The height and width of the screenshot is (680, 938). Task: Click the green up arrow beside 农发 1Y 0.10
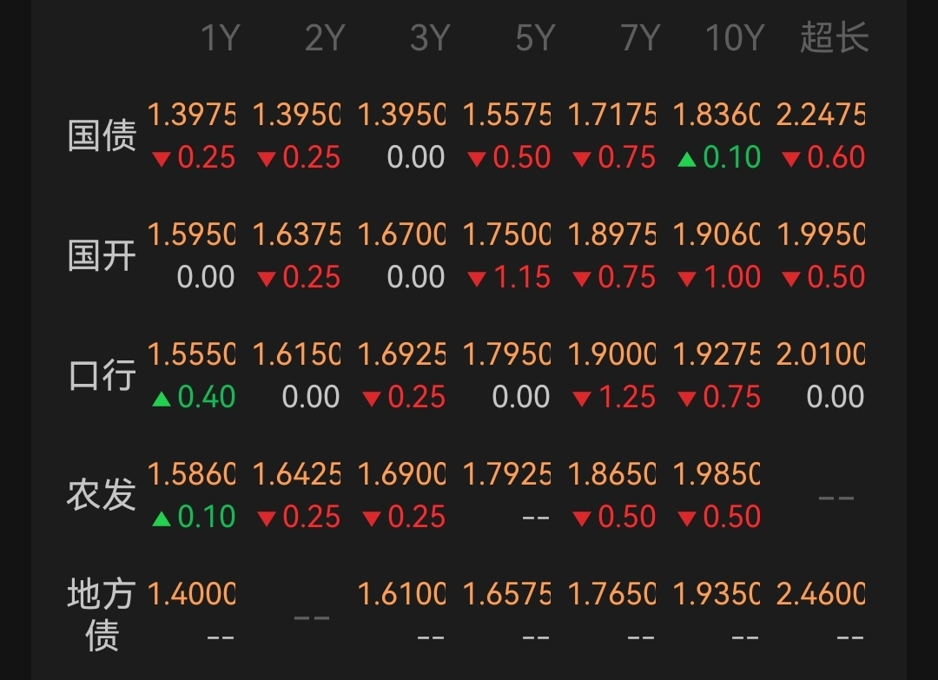(x=162, y=518)
